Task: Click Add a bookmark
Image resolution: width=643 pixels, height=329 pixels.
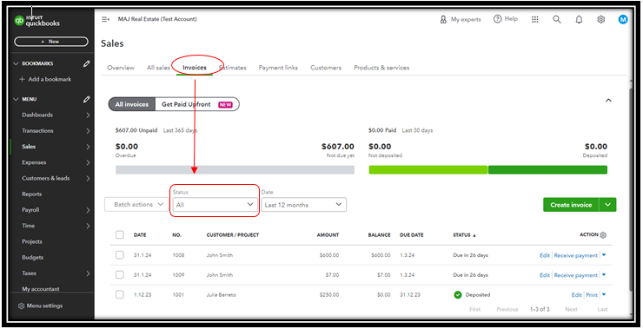Action: tap(45, 80)
